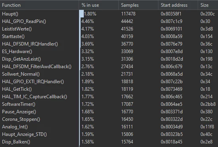Viewport: 218px width, 147px height.
Task: Select the Corona_Stoppen() function name
Action: 21,119
